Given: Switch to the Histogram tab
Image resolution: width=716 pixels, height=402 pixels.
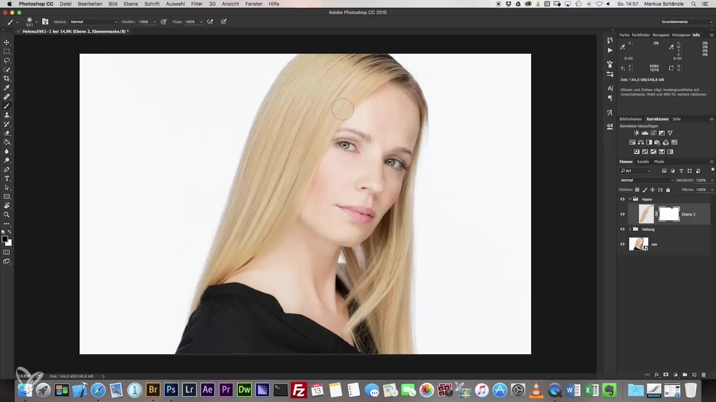Looking at the screenshot, I should click(681, 35).
